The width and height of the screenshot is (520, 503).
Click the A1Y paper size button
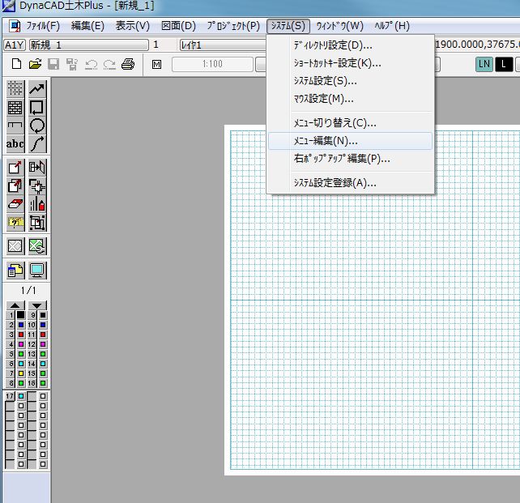pos(15,45)
